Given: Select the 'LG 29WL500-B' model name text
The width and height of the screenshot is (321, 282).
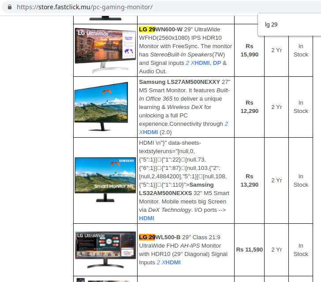Looking at the screenshot, I should tap(160, 237).
